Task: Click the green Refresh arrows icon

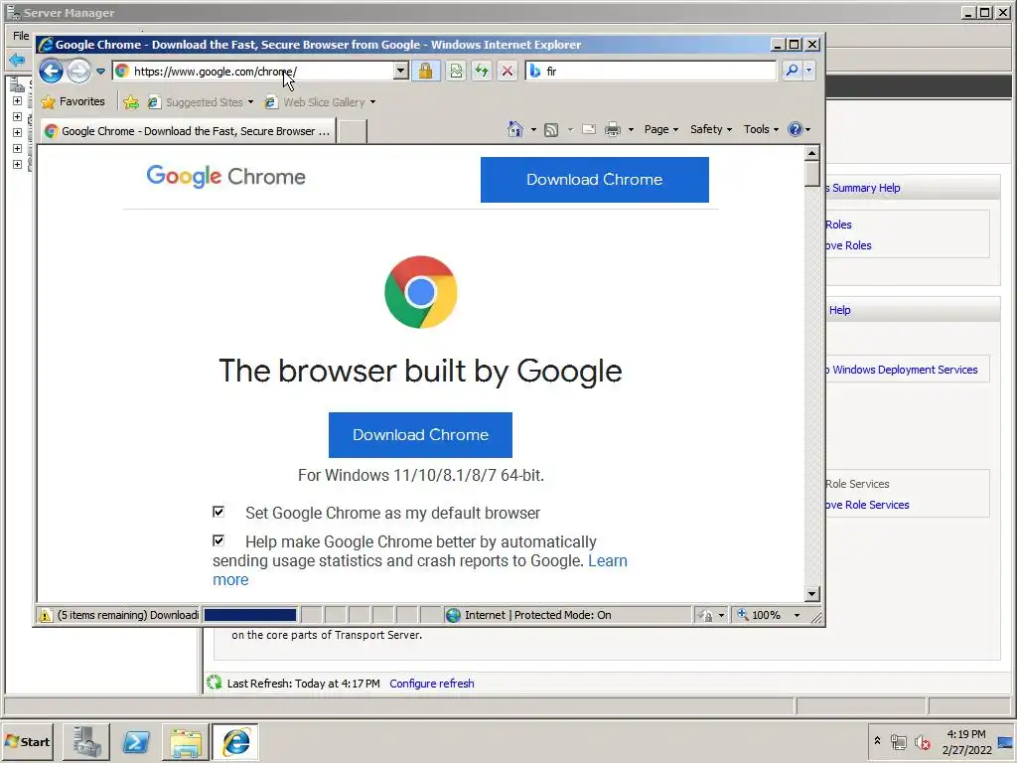Action: [482, 71]
